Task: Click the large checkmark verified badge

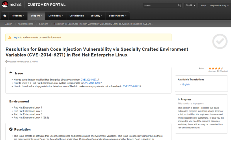Action: 220,41
